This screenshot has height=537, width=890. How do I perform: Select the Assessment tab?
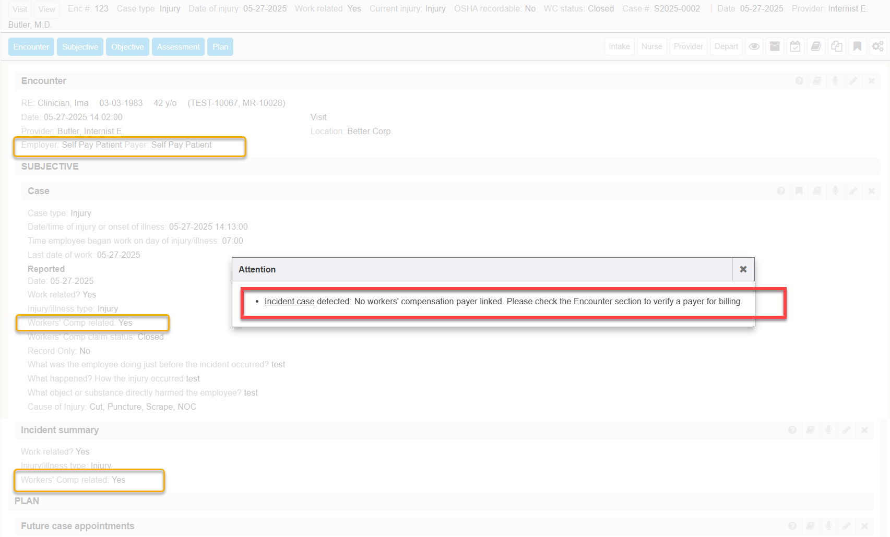[178, 47]
